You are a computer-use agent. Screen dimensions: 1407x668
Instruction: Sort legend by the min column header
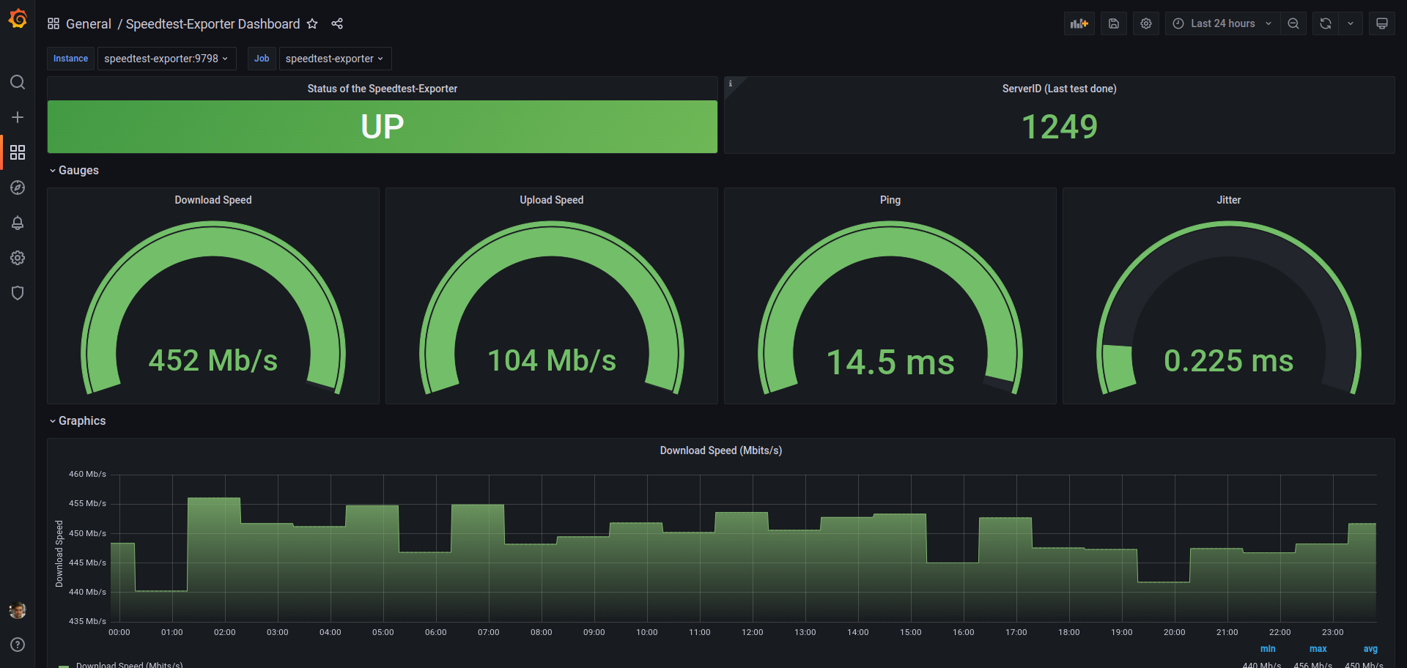click(x=1268, y=649)
